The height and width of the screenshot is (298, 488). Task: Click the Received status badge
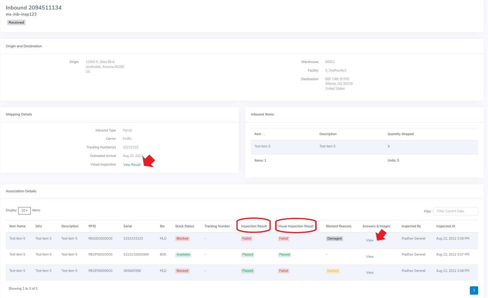[16, 22]
